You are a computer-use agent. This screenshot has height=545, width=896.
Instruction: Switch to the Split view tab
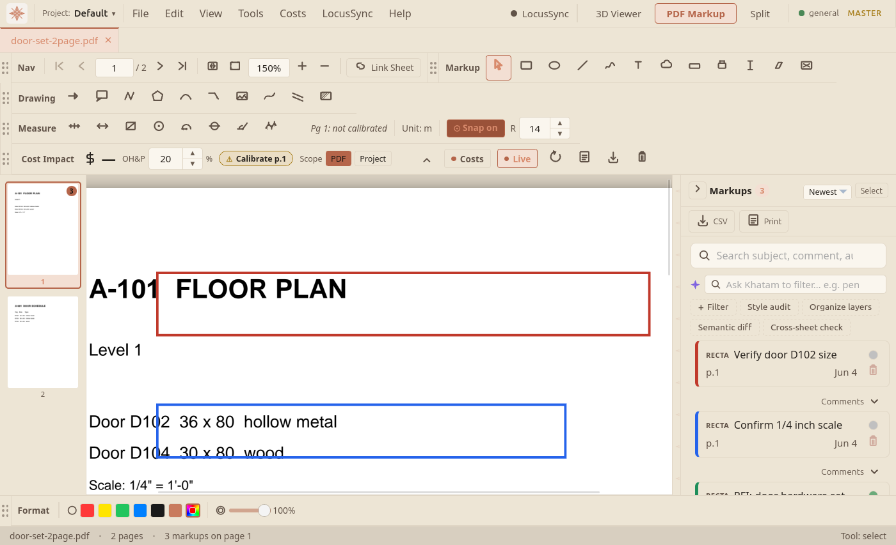click(760, 13)
